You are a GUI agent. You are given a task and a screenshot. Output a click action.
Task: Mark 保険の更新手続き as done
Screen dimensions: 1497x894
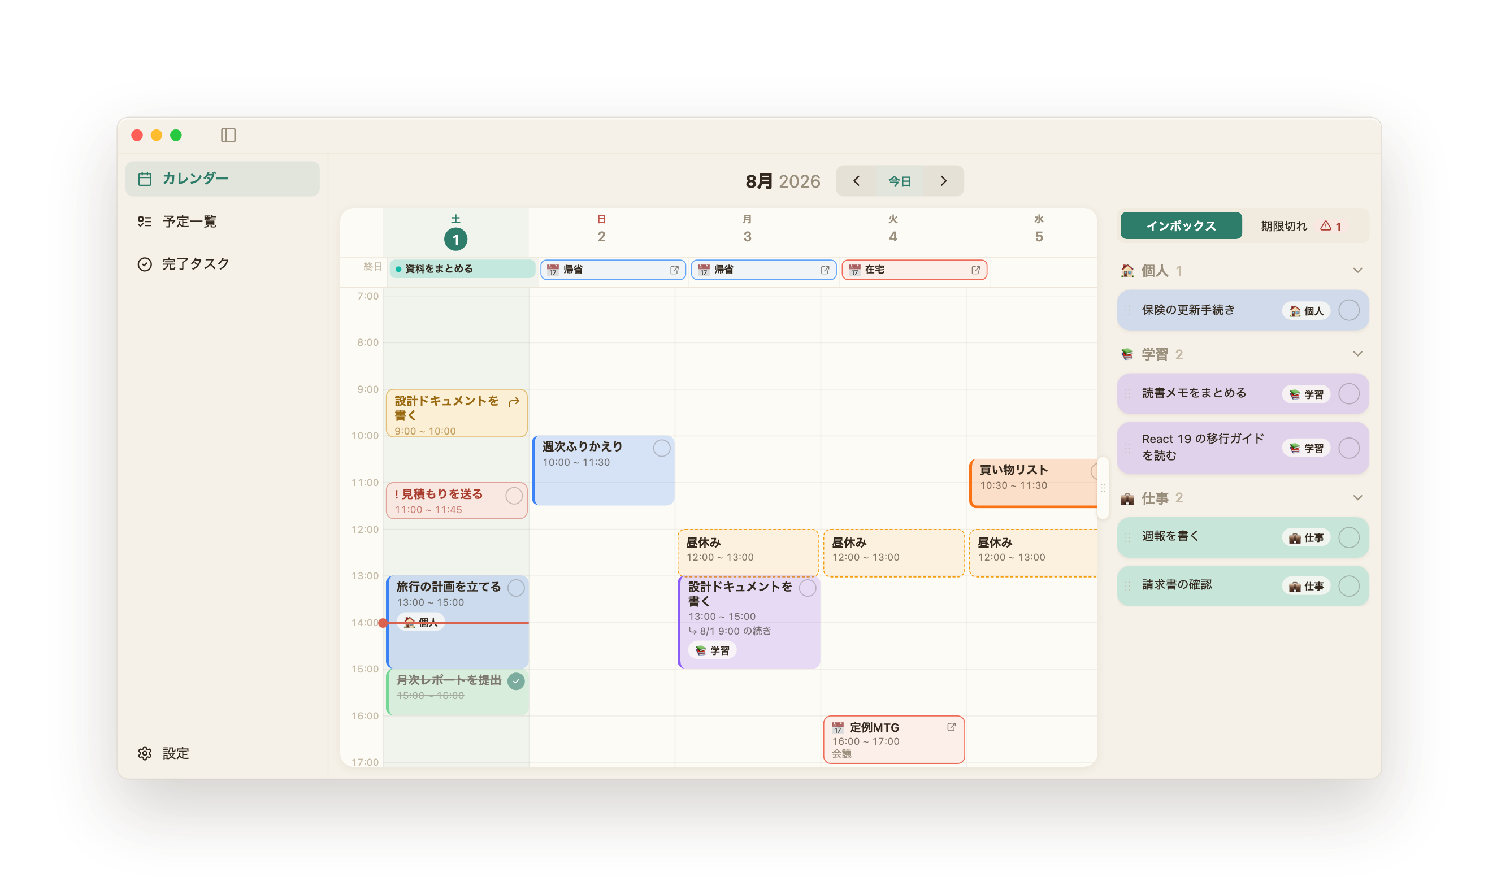pyautogui.click(x=1349, y=310)
